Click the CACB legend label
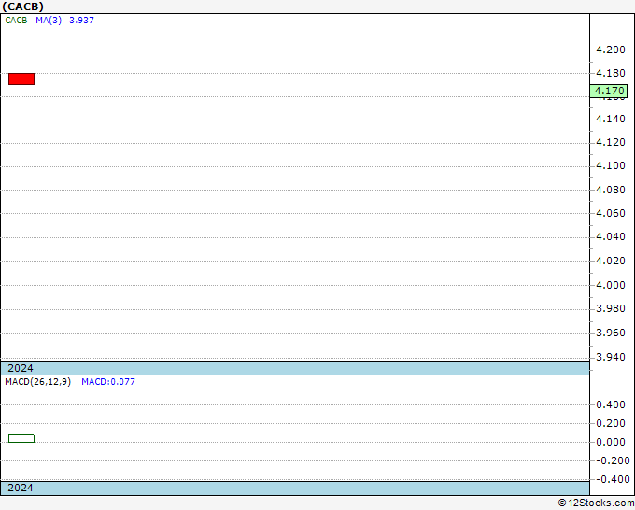635x510 pixels. [16, 21]
